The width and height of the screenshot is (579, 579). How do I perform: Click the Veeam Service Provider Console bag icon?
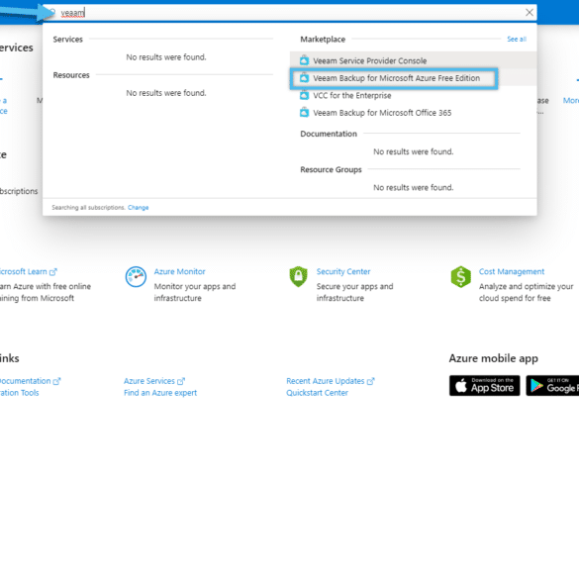304,60
